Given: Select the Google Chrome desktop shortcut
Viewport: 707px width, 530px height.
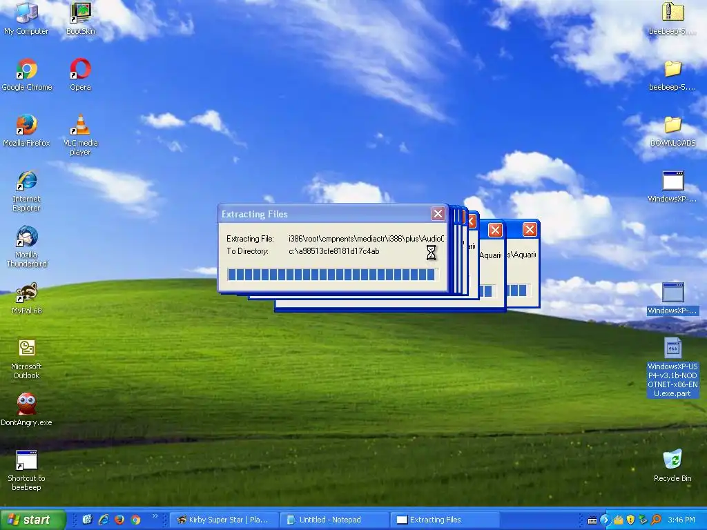Looking at the screenshot, I should pos(27,76).
